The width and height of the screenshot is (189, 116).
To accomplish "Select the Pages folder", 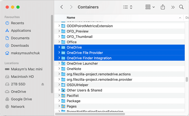I will tap(119, 106).
